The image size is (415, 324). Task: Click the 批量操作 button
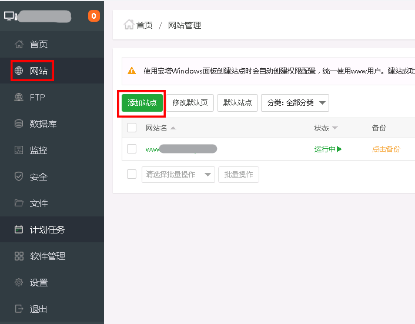pyautogui.click(x=239, y=175)
